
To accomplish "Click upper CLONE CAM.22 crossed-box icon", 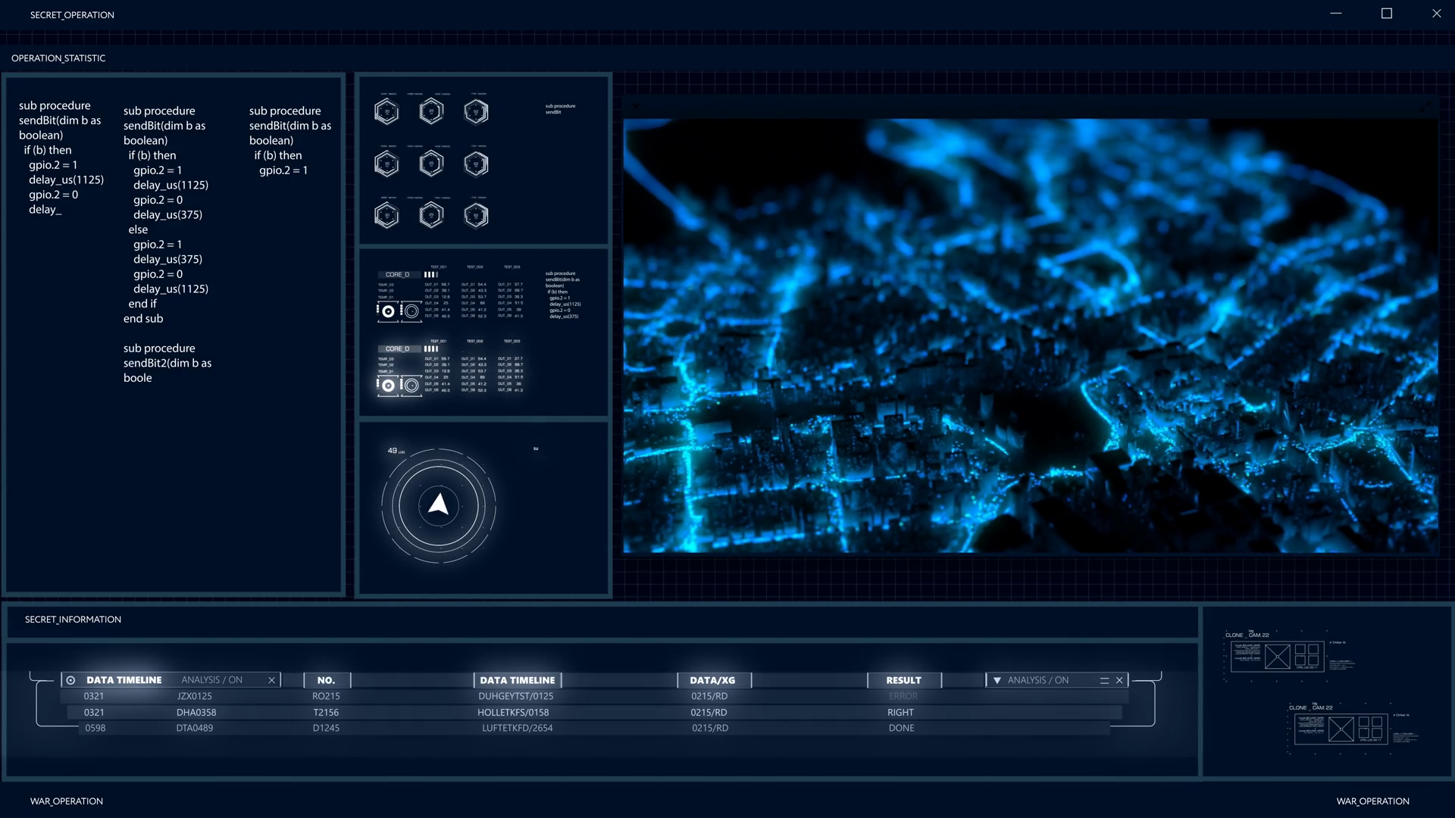I will coord(1277,657).
